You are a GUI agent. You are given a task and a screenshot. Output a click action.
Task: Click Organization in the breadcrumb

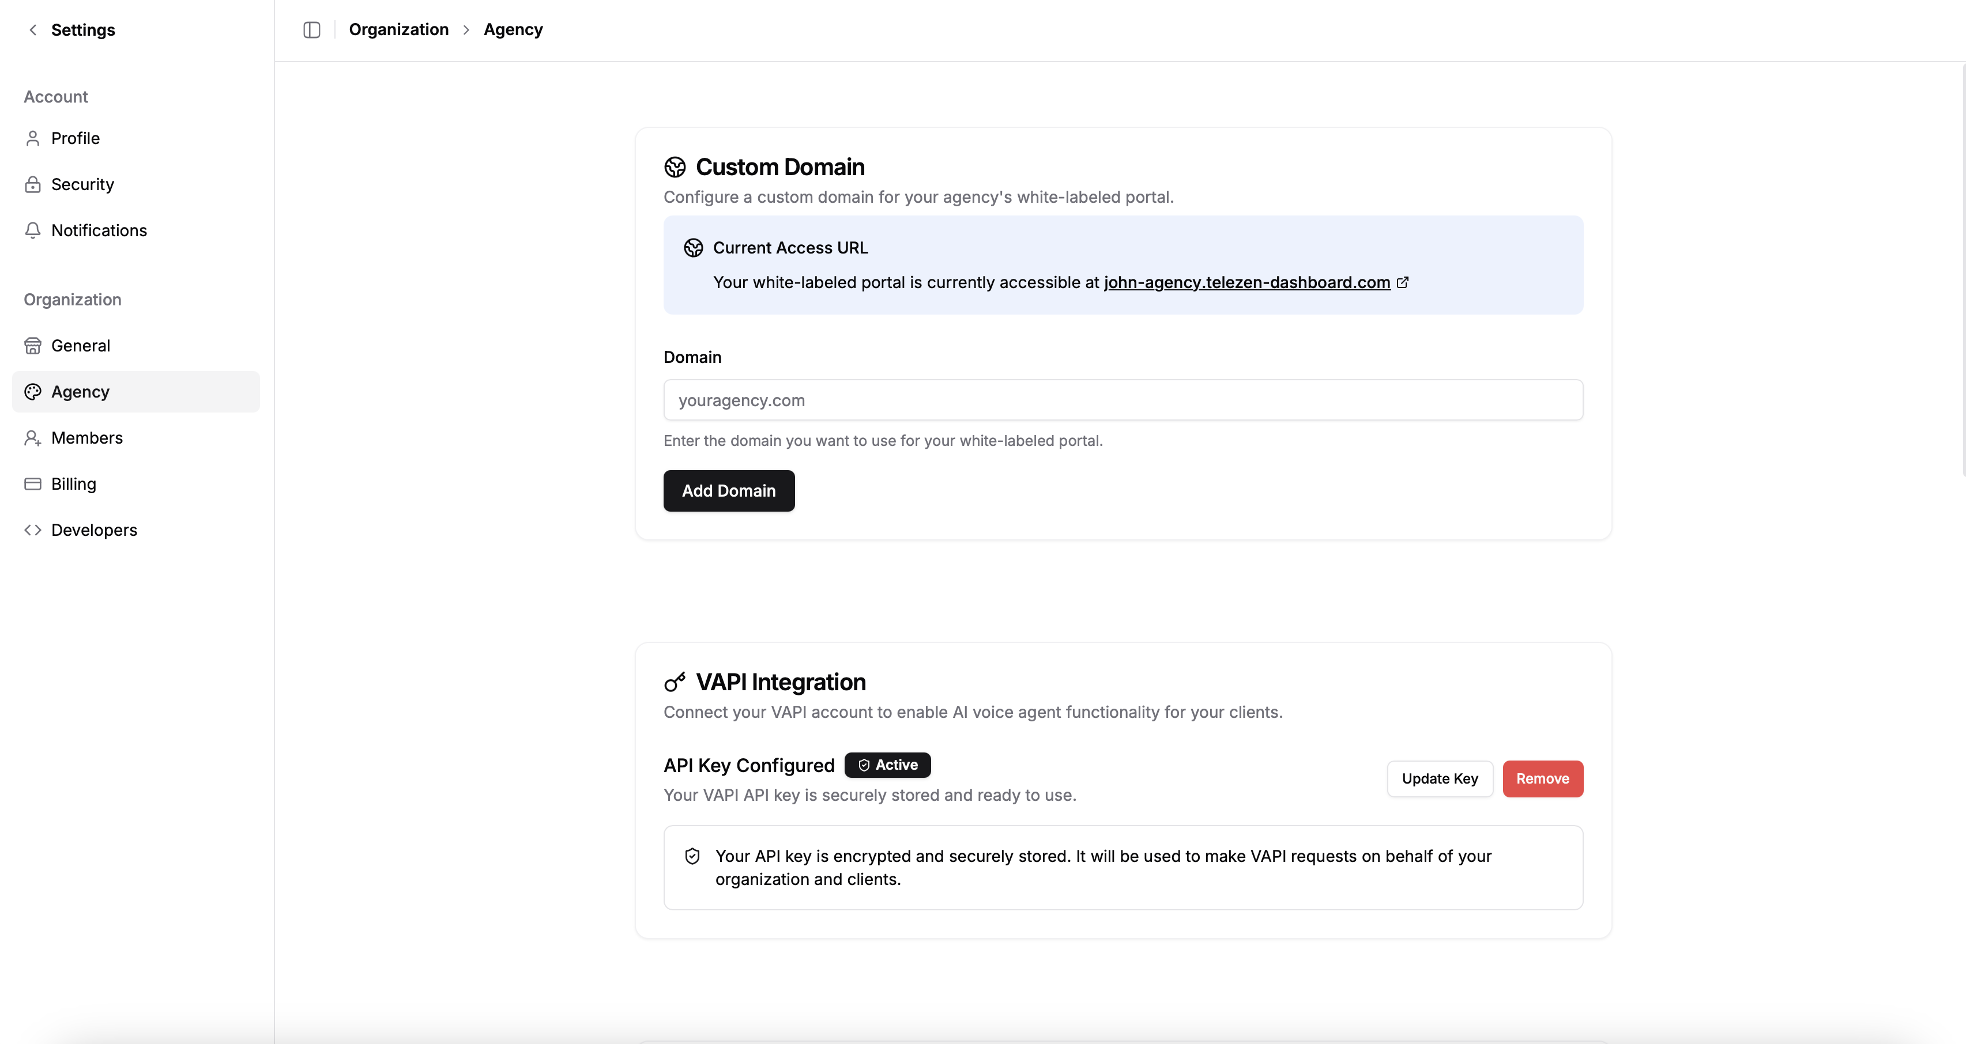[398, 30]
